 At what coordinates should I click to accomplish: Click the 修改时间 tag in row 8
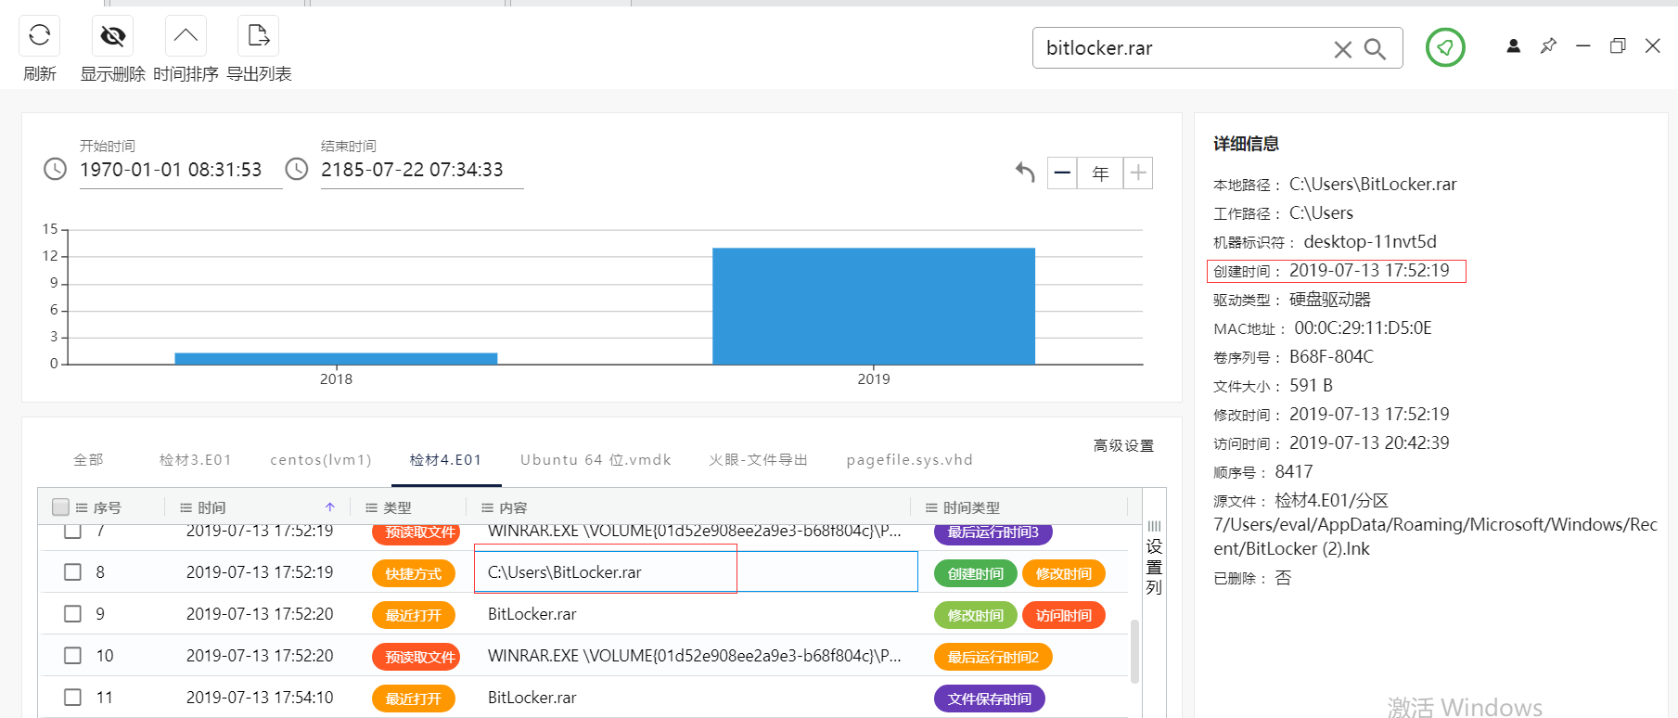point(1064,573)
